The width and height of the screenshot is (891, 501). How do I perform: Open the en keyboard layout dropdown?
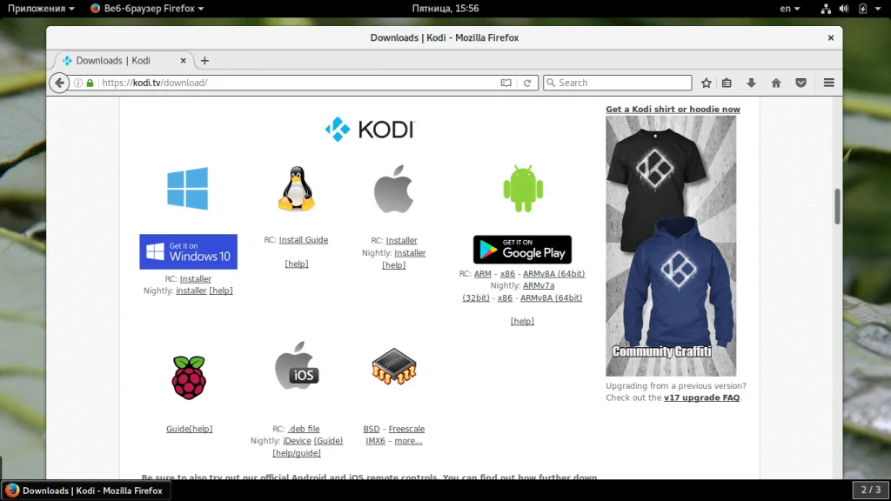pos(789,9)
